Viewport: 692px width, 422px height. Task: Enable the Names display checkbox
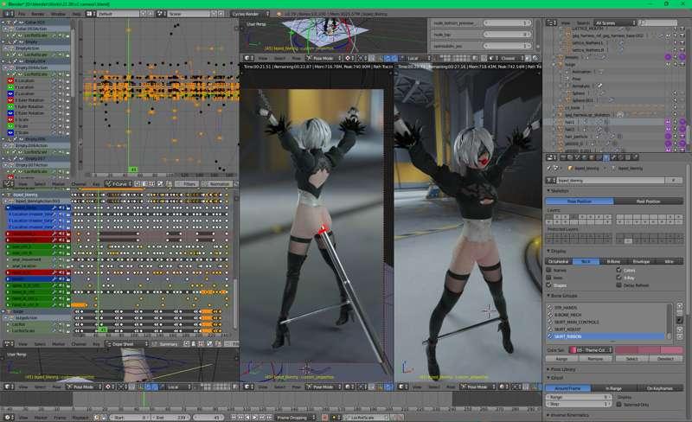point(549,270)
